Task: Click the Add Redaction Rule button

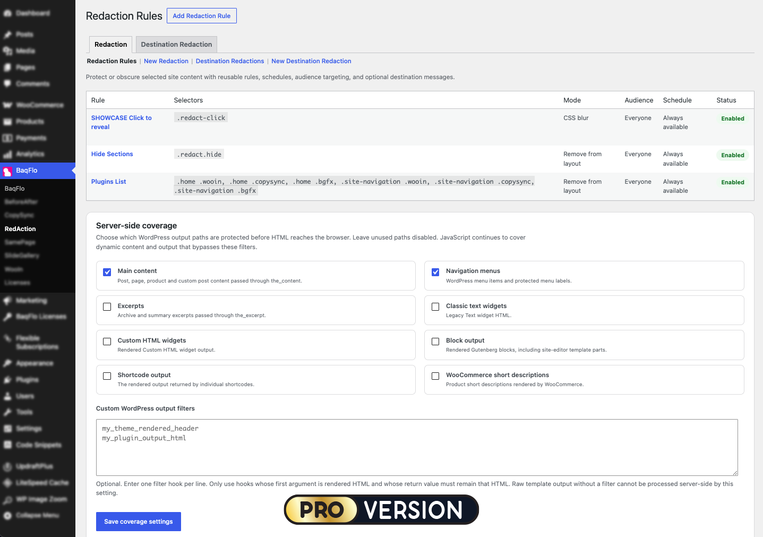Action: pos(202,16)
